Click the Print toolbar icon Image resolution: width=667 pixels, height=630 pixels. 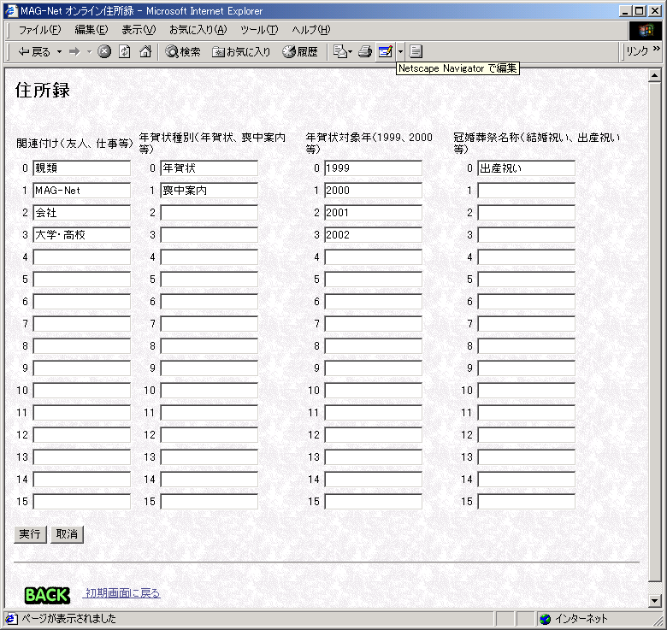click(x=365, y=52)
